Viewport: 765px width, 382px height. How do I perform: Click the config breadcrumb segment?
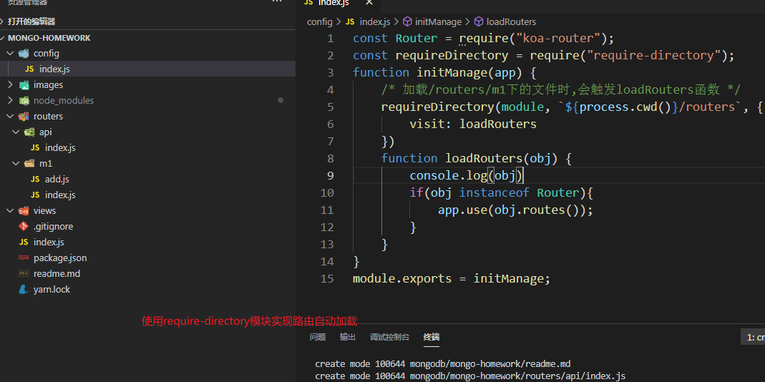(x=319, y=22)
